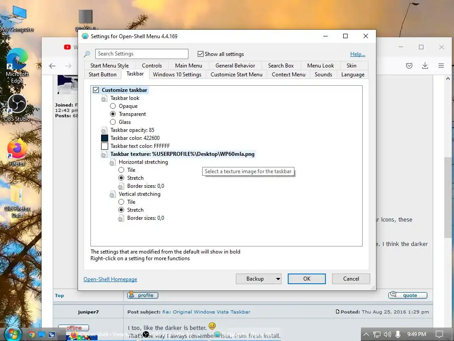The height and width of the screenshot is (341, 454).
Task: Expand hidden tray icons chevron
Action: (x=366, y=334)
